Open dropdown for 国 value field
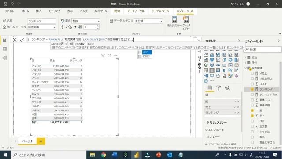The width and height of the screenshot is (282, 159). [x=235, y=102]
